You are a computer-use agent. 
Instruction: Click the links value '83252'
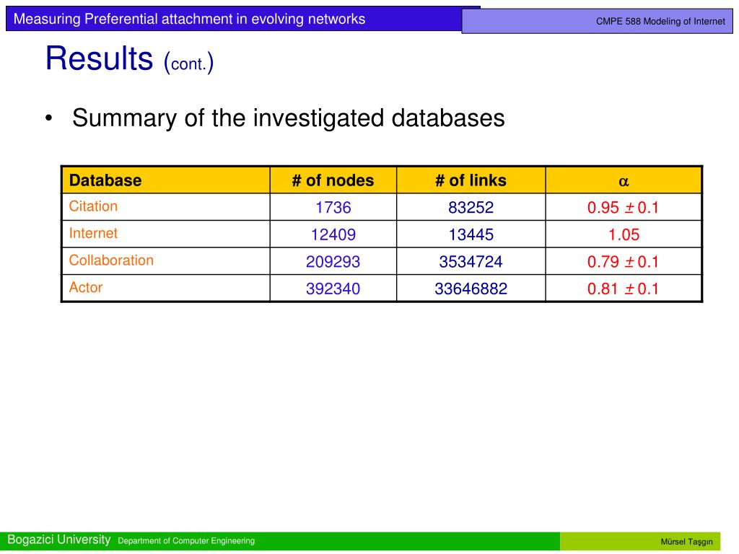(x=471, y=208)
